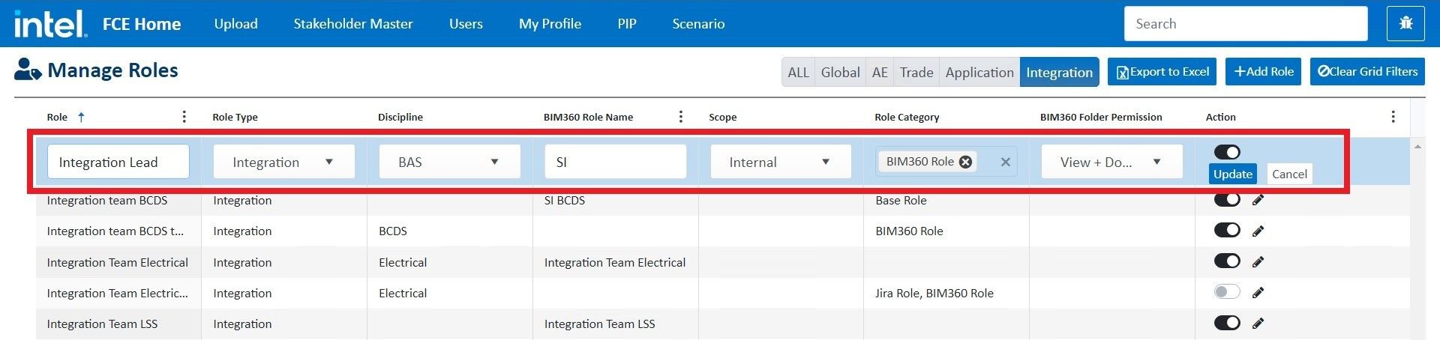Switch to the Trade filter tab

click(916, 73)
